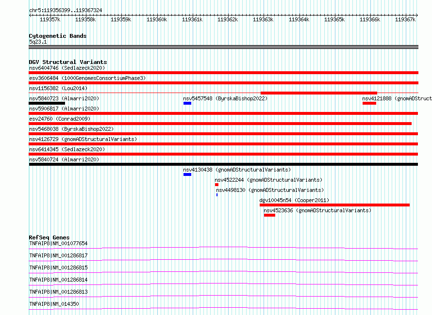Screen dimensions: 432x315
Task: Click the 119359k ruler tick label
Action: click(121, 19)
